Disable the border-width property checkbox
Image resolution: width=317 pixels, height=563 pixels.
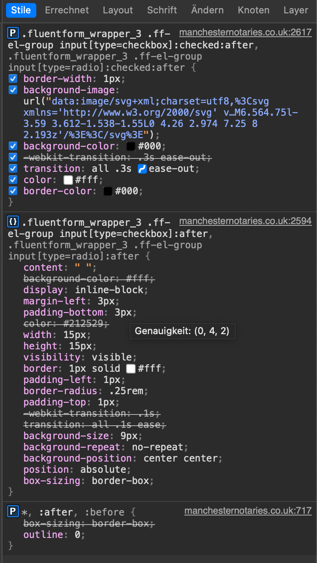point(13,79)
